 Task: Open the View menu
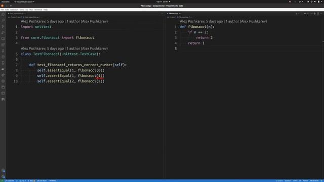(22, 10)
